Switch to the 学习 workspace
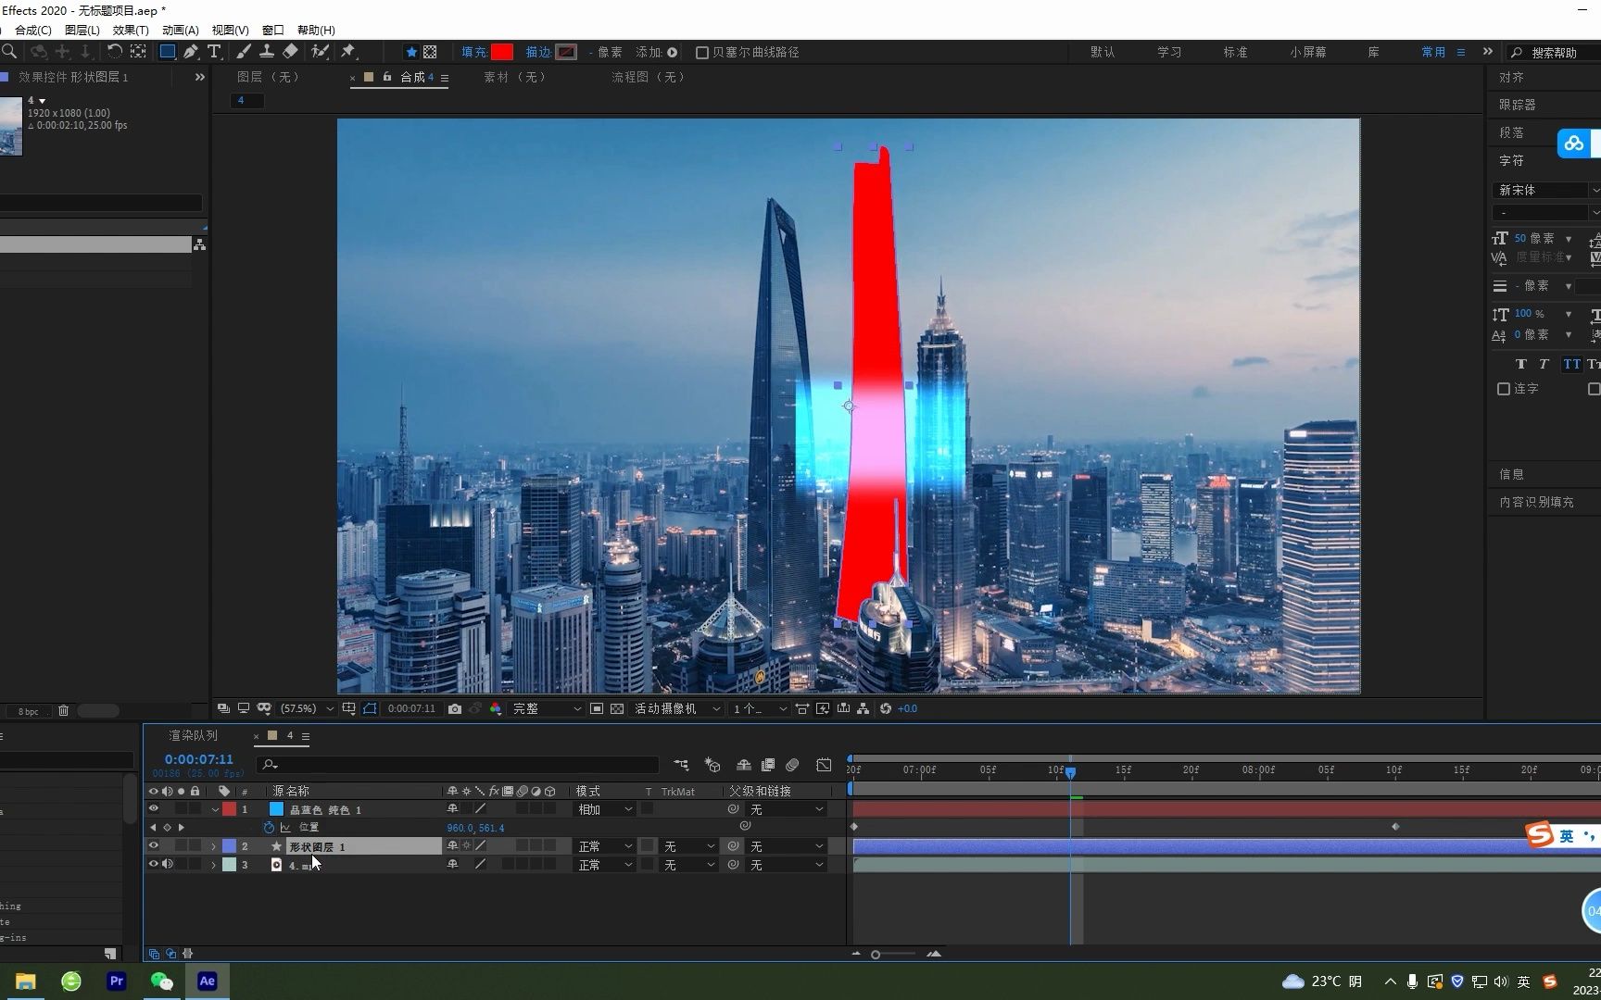This screenshot has width=1601, height=1000. [x=1169, y=52]
